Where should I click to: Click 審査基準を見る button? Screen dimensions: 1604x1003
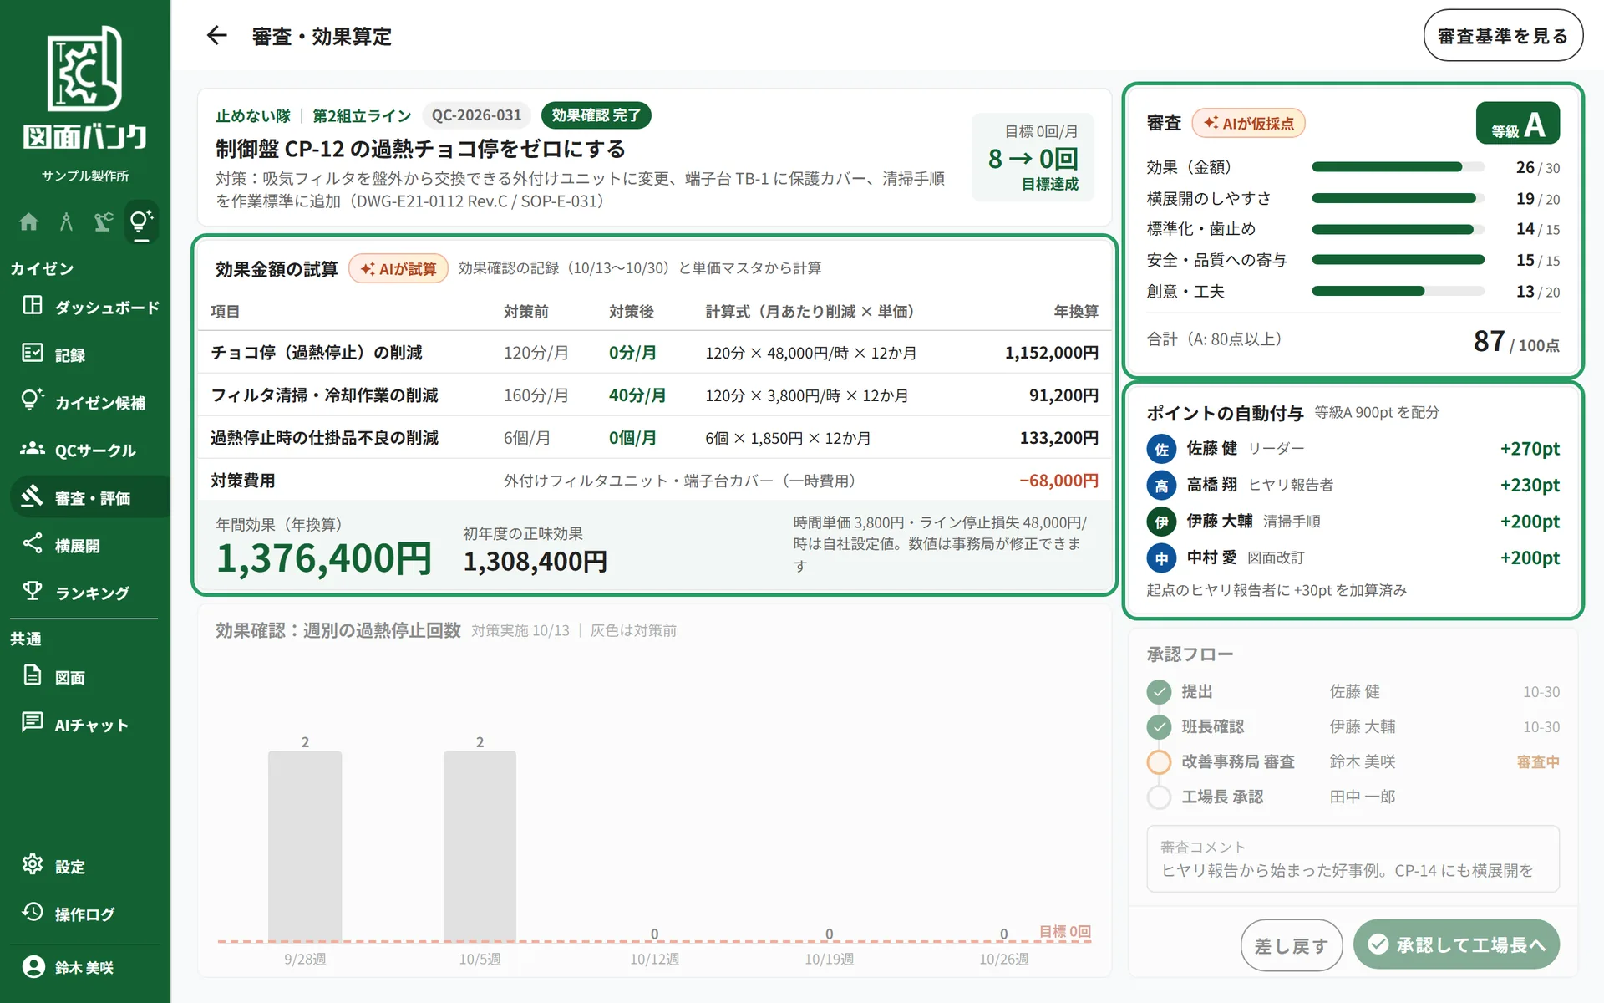point(1503,36)
